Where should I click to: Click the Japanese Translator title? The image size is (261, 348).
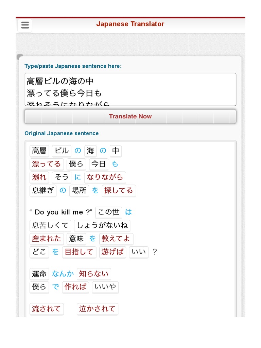click(130, 24)
